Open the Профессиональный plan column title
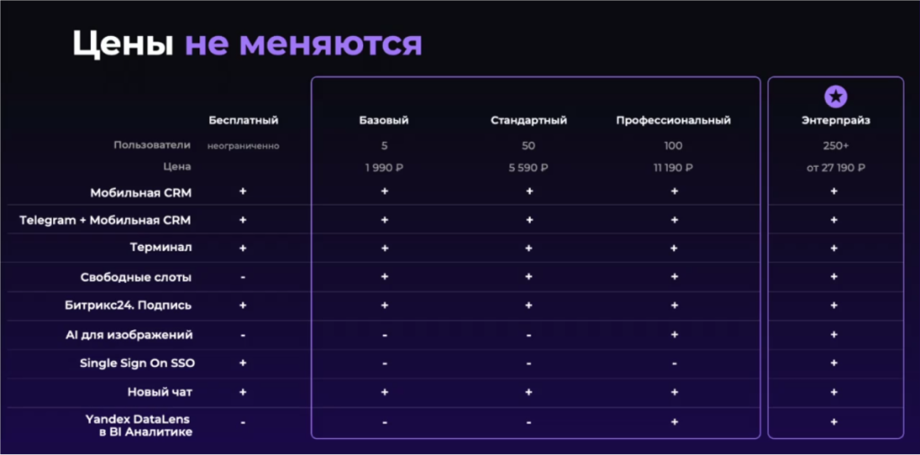This screenshot has width=920, height=455. point(673,120)
